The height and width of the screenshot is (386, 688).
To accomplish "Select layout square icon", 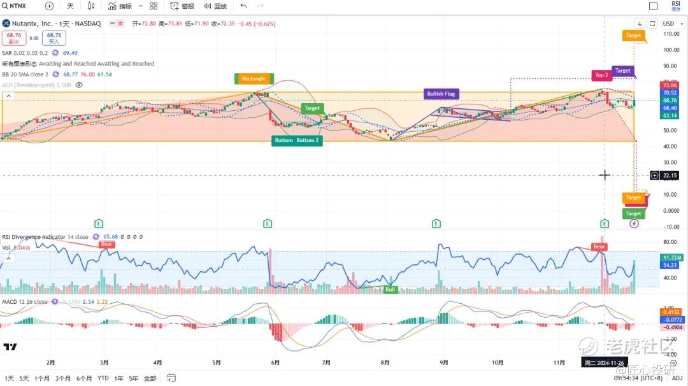I will pos(654,6).
